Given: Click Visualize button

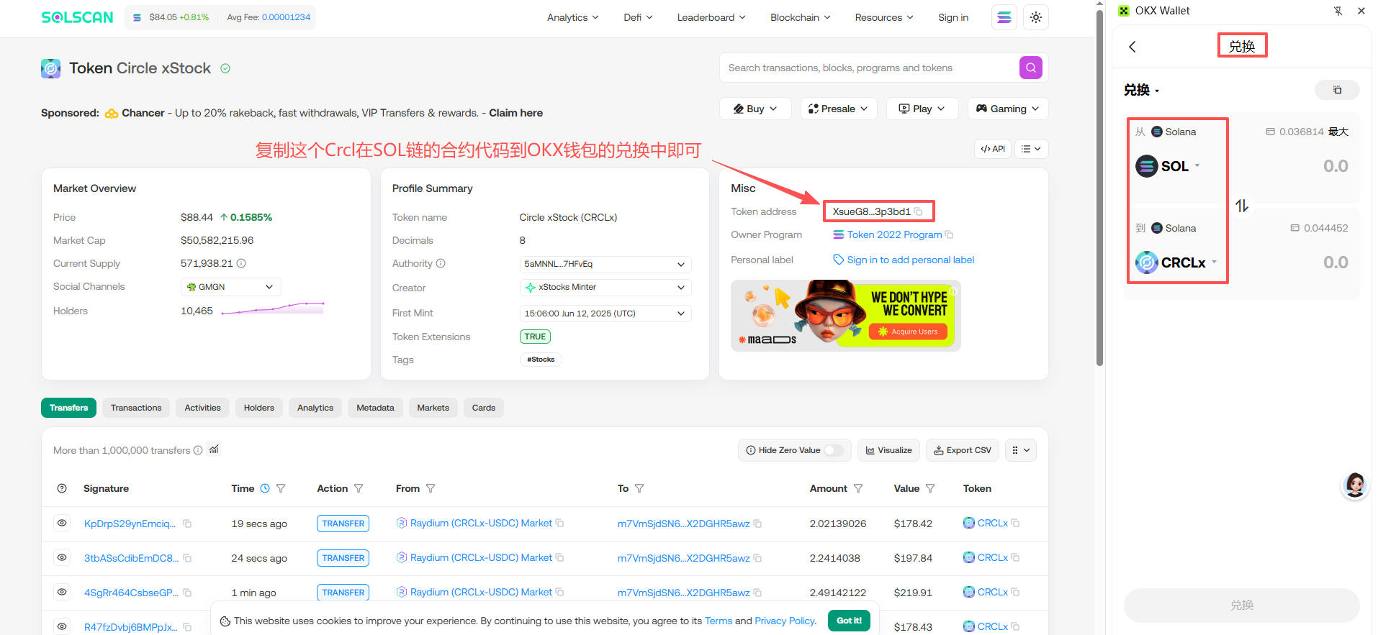Looking at the screenshot, I should pyautogui.click(x=888, y=450).
